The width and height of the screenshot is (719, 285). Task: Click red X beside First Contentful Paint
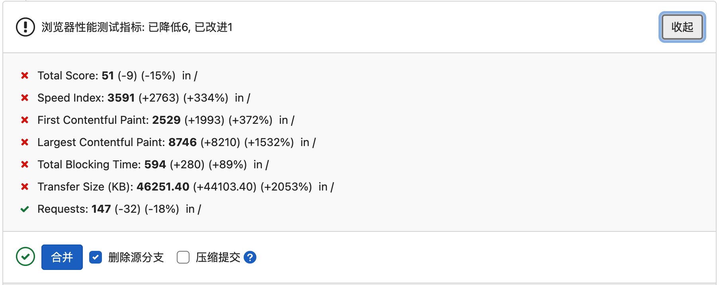pyautogui.click(x=25, y=120)
